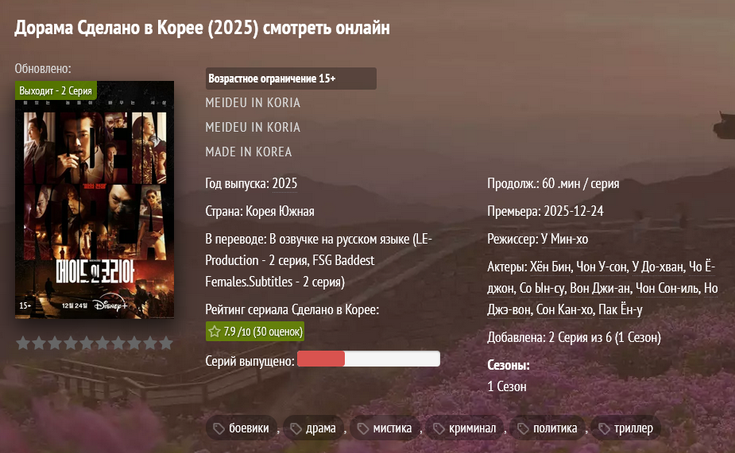Open actor Вон Джи-ан link
Screen dimensions: 735x453
point(600,288)
